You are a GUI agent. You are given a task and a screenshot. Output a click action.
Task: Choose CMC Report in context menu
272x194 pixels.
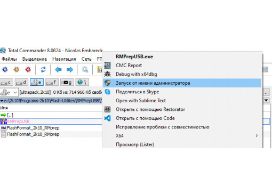(182, 66)
